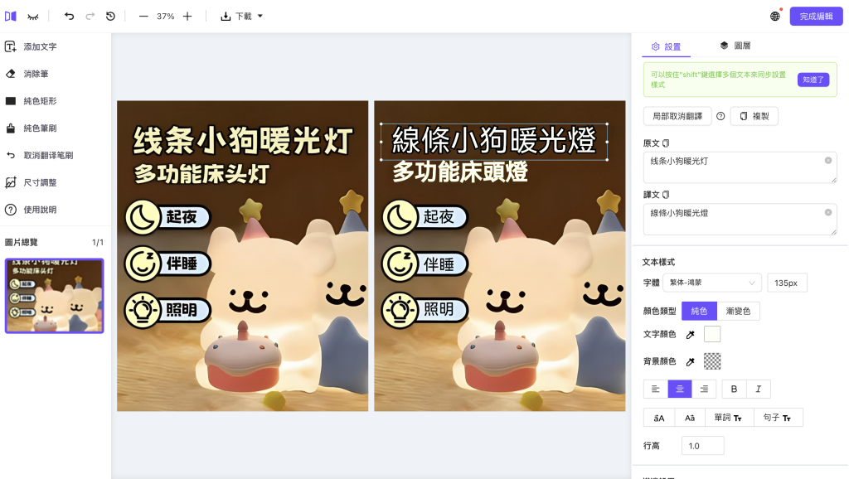Clear the 原文 text field

(828, 160)
